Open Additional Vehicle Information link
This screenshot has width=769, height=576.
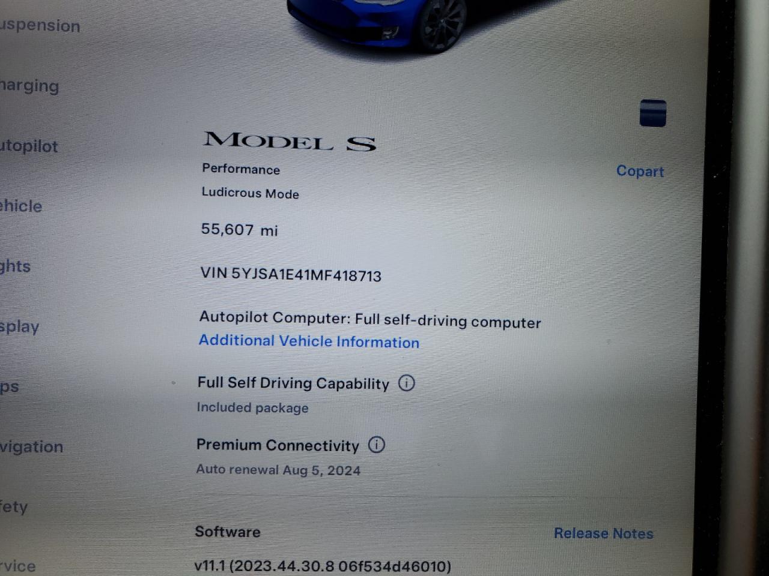tap(309, 341)
